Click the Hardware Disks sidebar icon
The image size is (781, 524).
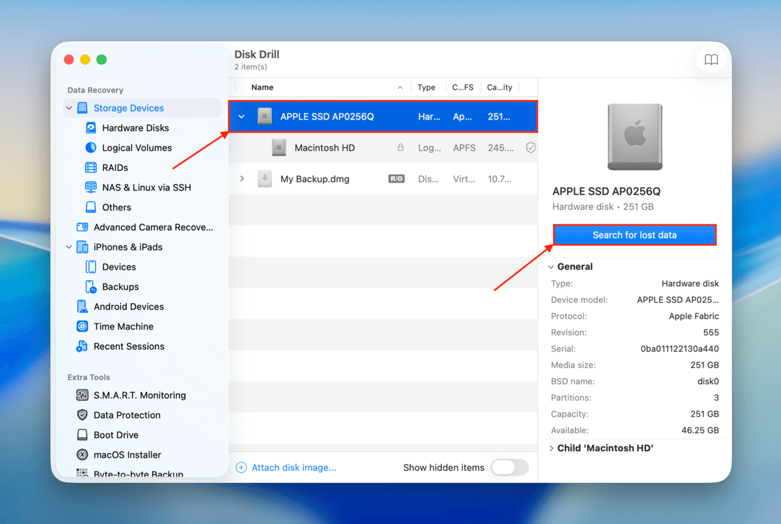coord(91,128)
